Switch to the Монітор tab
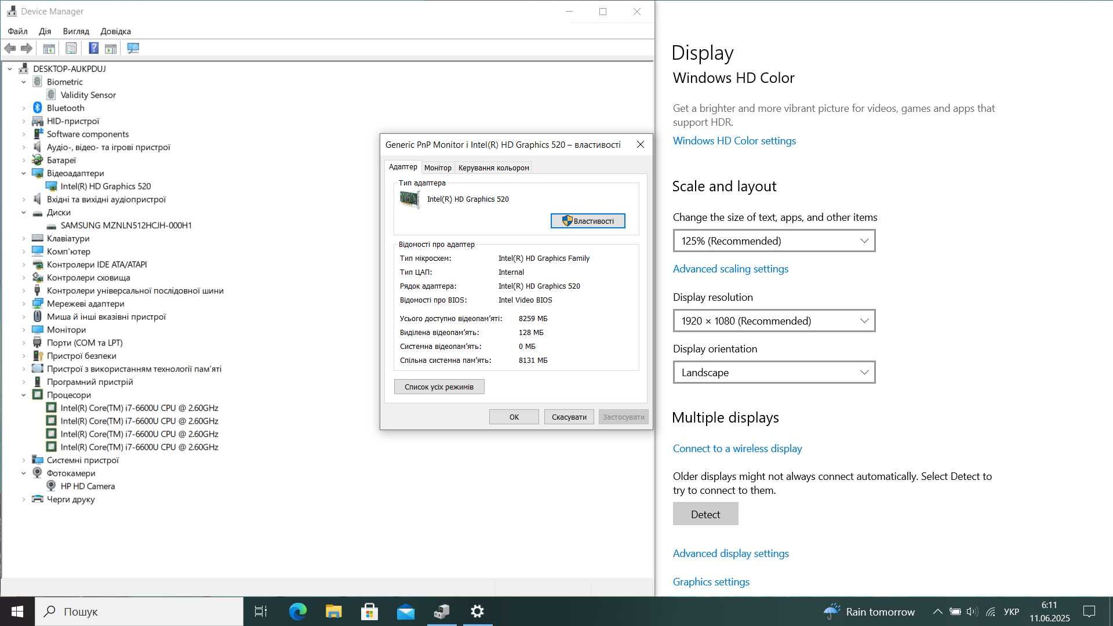 pos(438,168)
